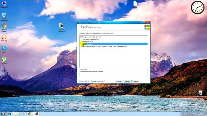Open the 'Перейти на сайт' link
Screen dimensions: 207x116
coord(97,81)
